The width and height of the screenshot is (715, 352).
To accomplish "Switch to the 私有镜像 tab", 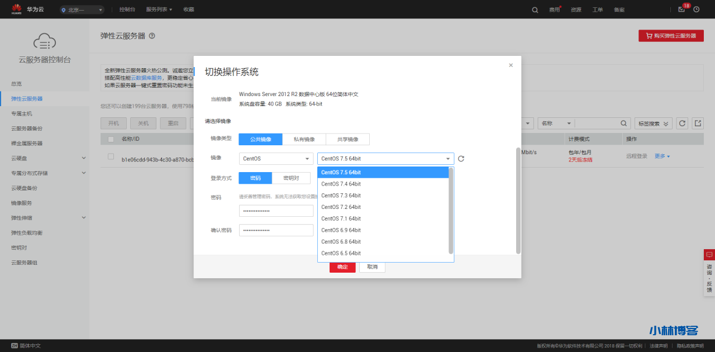I will click(304, 139).
